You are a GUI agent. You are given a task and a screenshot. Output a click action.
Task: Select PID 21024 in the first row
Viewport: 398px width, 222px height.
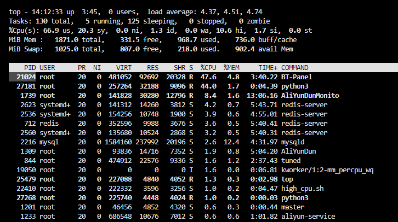coord(26,77)
